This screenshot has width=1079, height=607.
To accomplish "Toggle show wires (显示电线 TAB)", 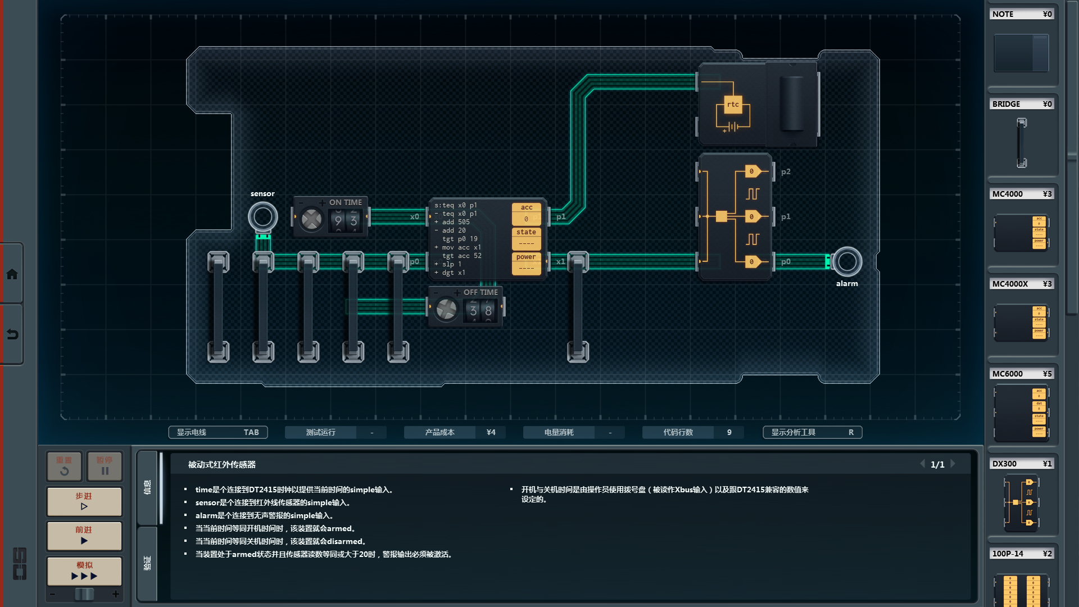I will pyautogui.click(x=217, y=432).
